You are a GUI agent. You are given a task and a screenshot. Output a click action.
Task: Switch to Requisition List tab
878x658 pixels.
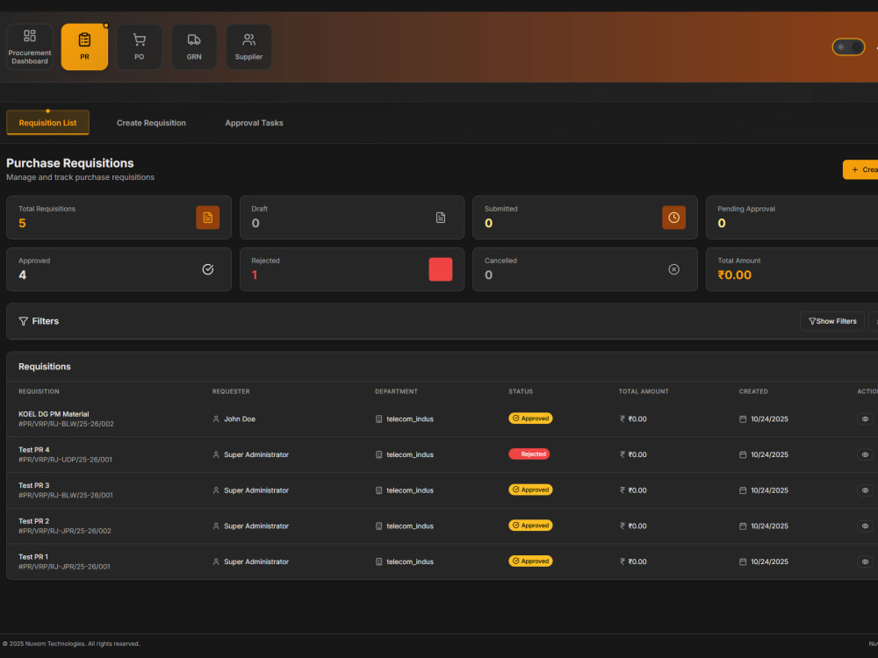tap(47, 123)
